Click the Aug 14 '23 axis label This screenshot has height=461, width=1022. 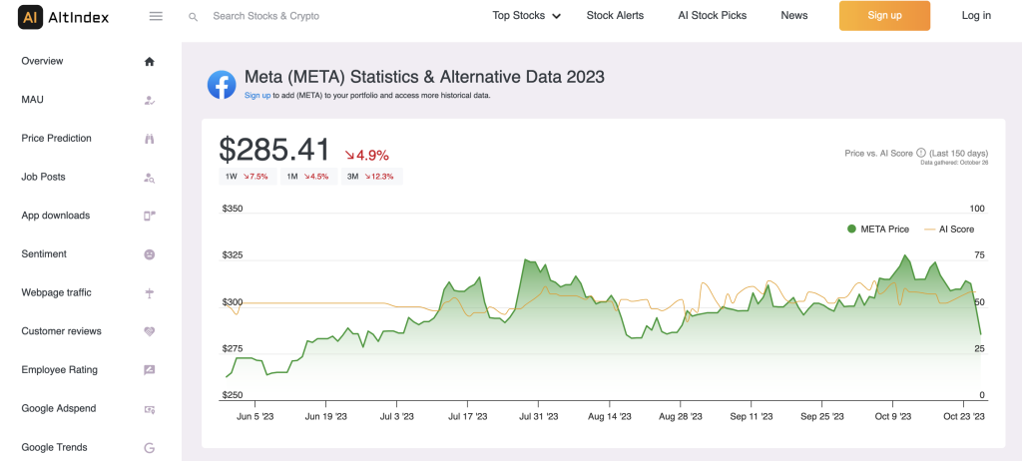[x=610, y=417]
